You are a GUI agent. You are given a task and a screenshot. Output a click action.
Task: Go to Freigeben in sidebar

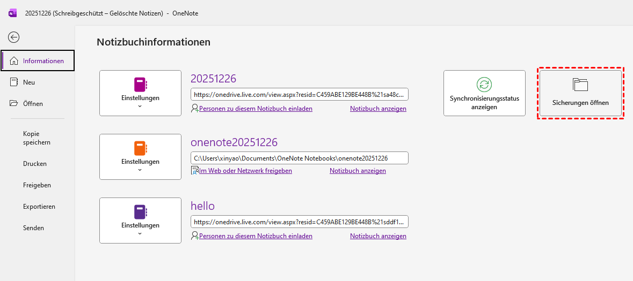37,185
